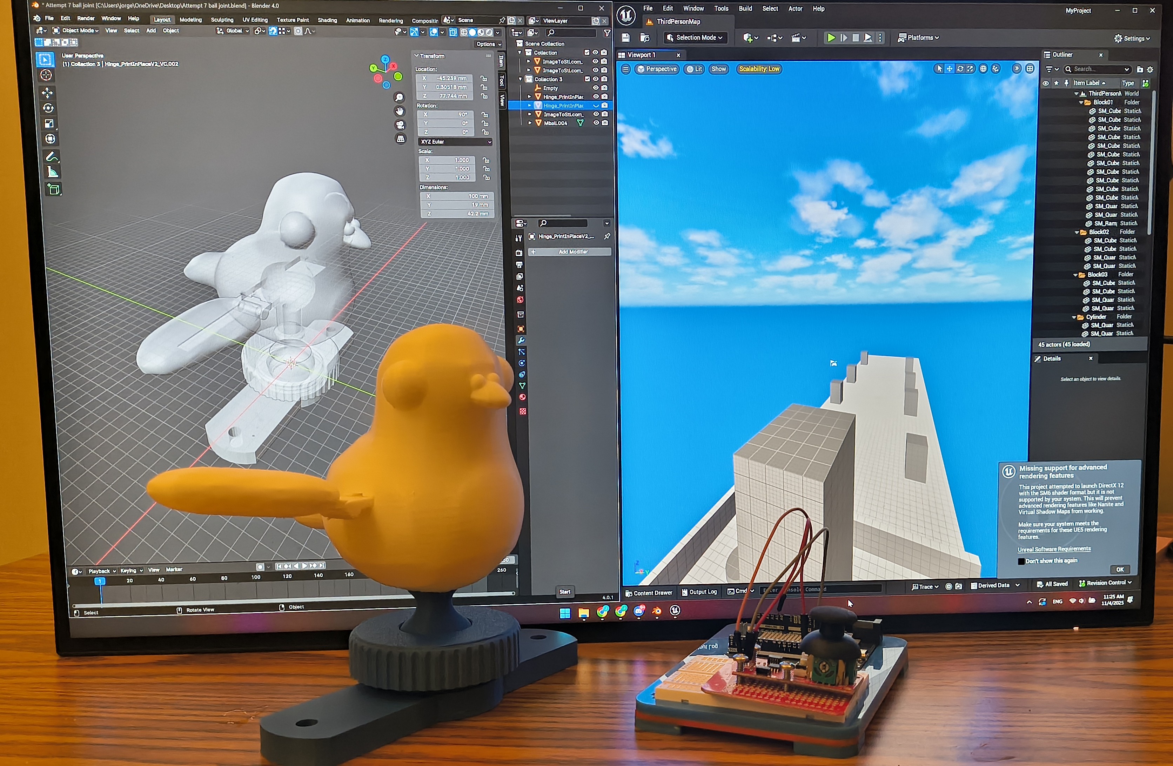Click the Outliner filter funnel icon in Blender

click(607, 33)
